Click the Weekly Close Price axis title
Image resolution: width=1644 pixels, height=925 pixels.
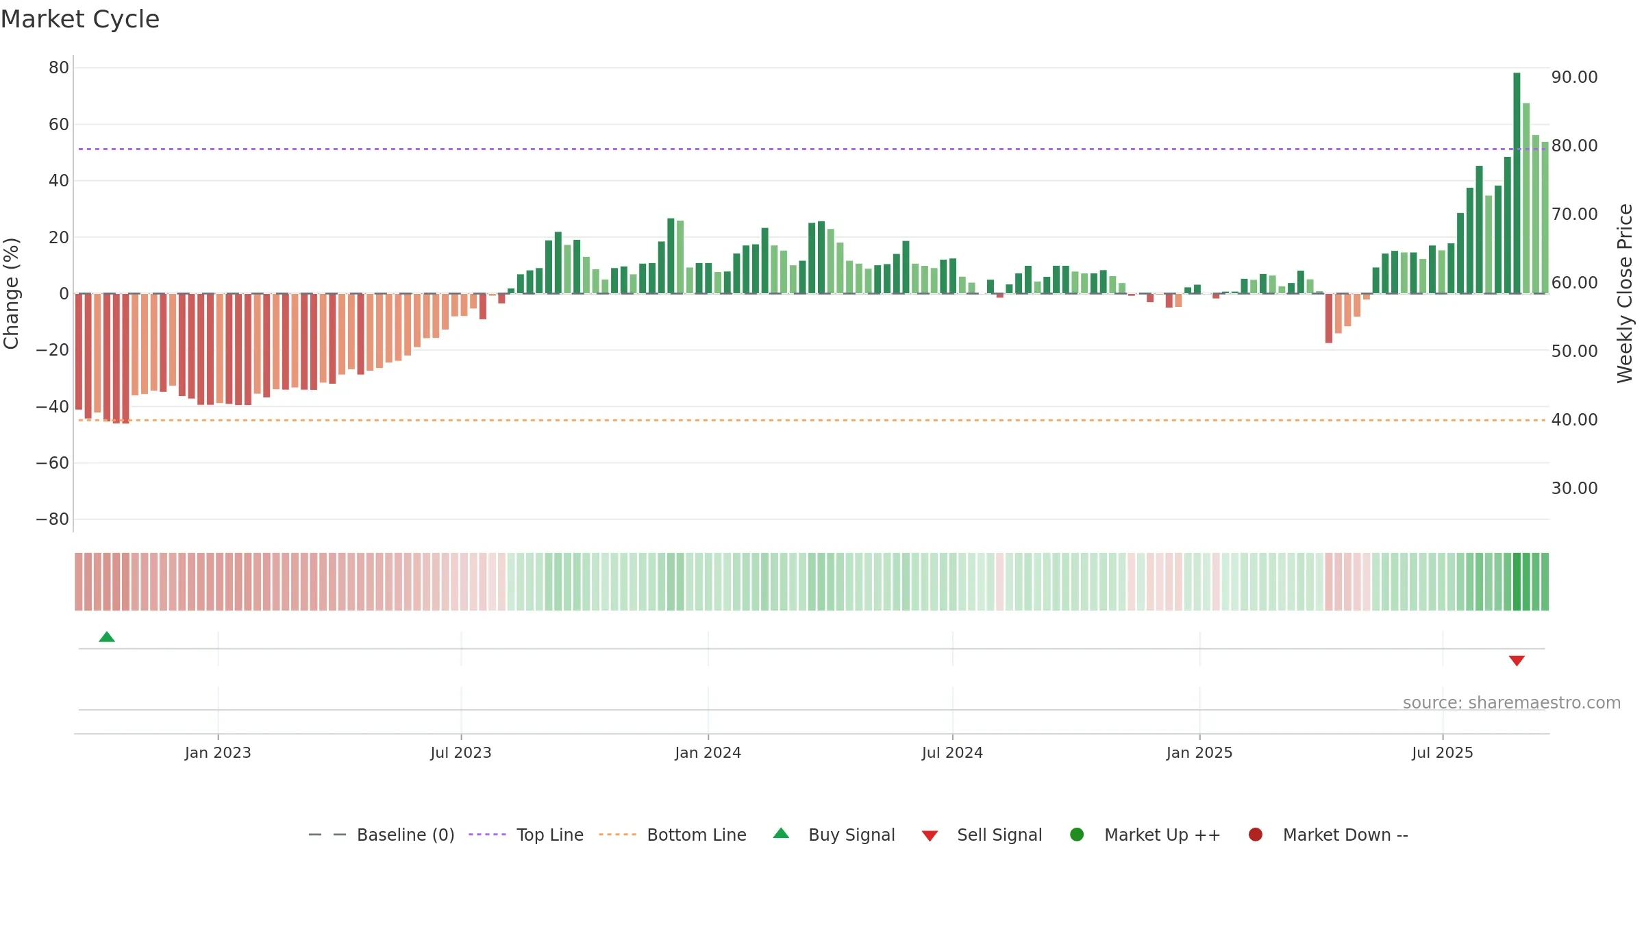pyautogui.click(x=1625, y=293)
